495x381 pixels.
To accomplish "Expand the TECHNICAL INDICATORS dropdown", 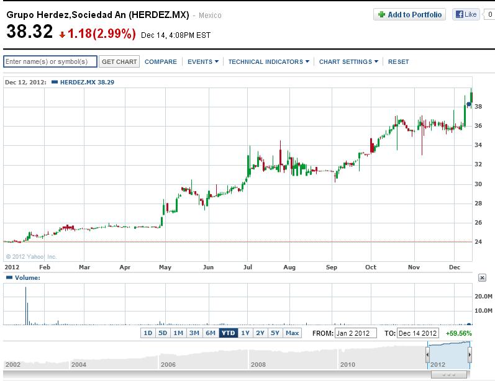I will coord(269,62).
